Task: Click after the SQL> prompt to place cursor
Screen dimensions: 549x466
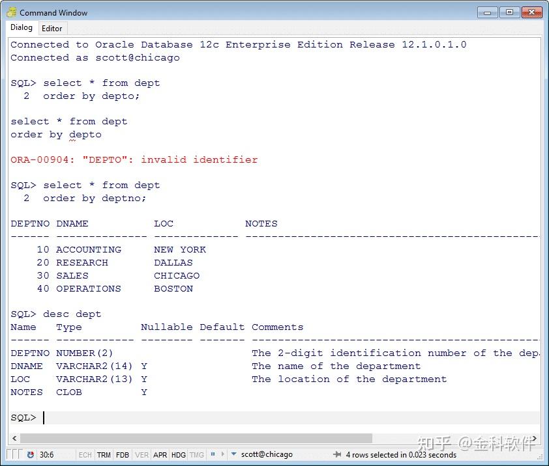Action: (43, 417)
